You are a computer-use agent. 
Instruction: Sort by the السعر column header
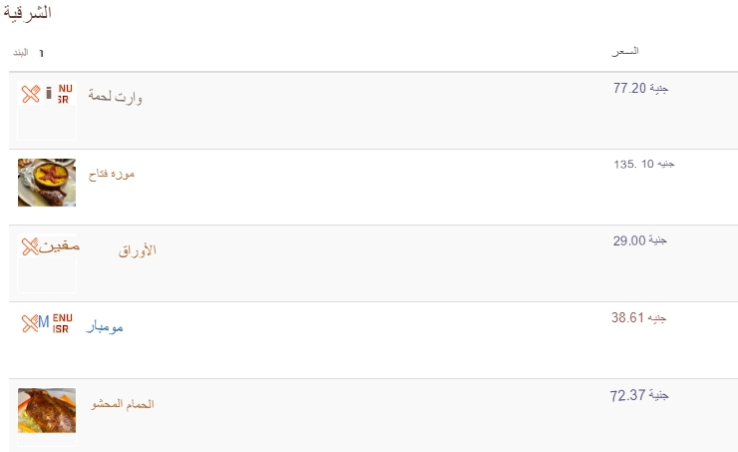pyautogui.click(x=625, y=51)
